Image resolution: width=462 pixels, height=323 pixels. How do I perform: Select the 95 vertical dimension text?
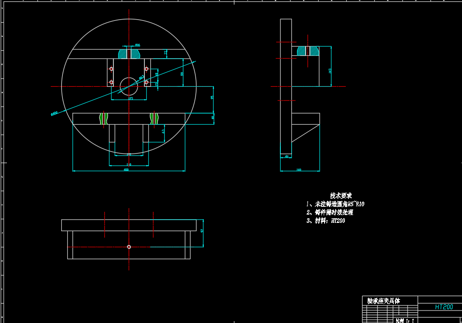(212, 97)
